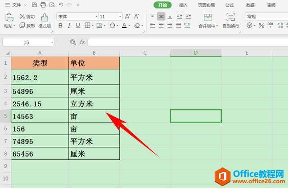The image size is (288, 189).
Task: Increase the indent
Action: [188, 17]
